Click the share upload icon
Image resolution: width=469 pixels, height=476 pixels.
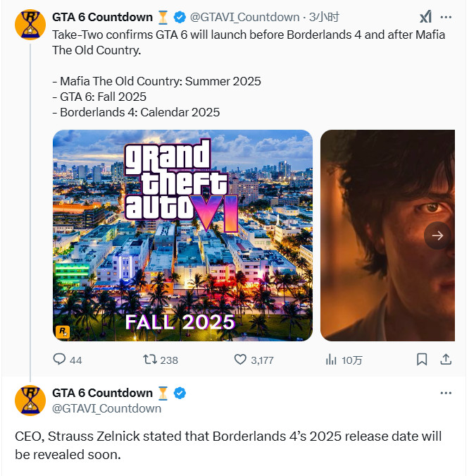coord(445,360)
